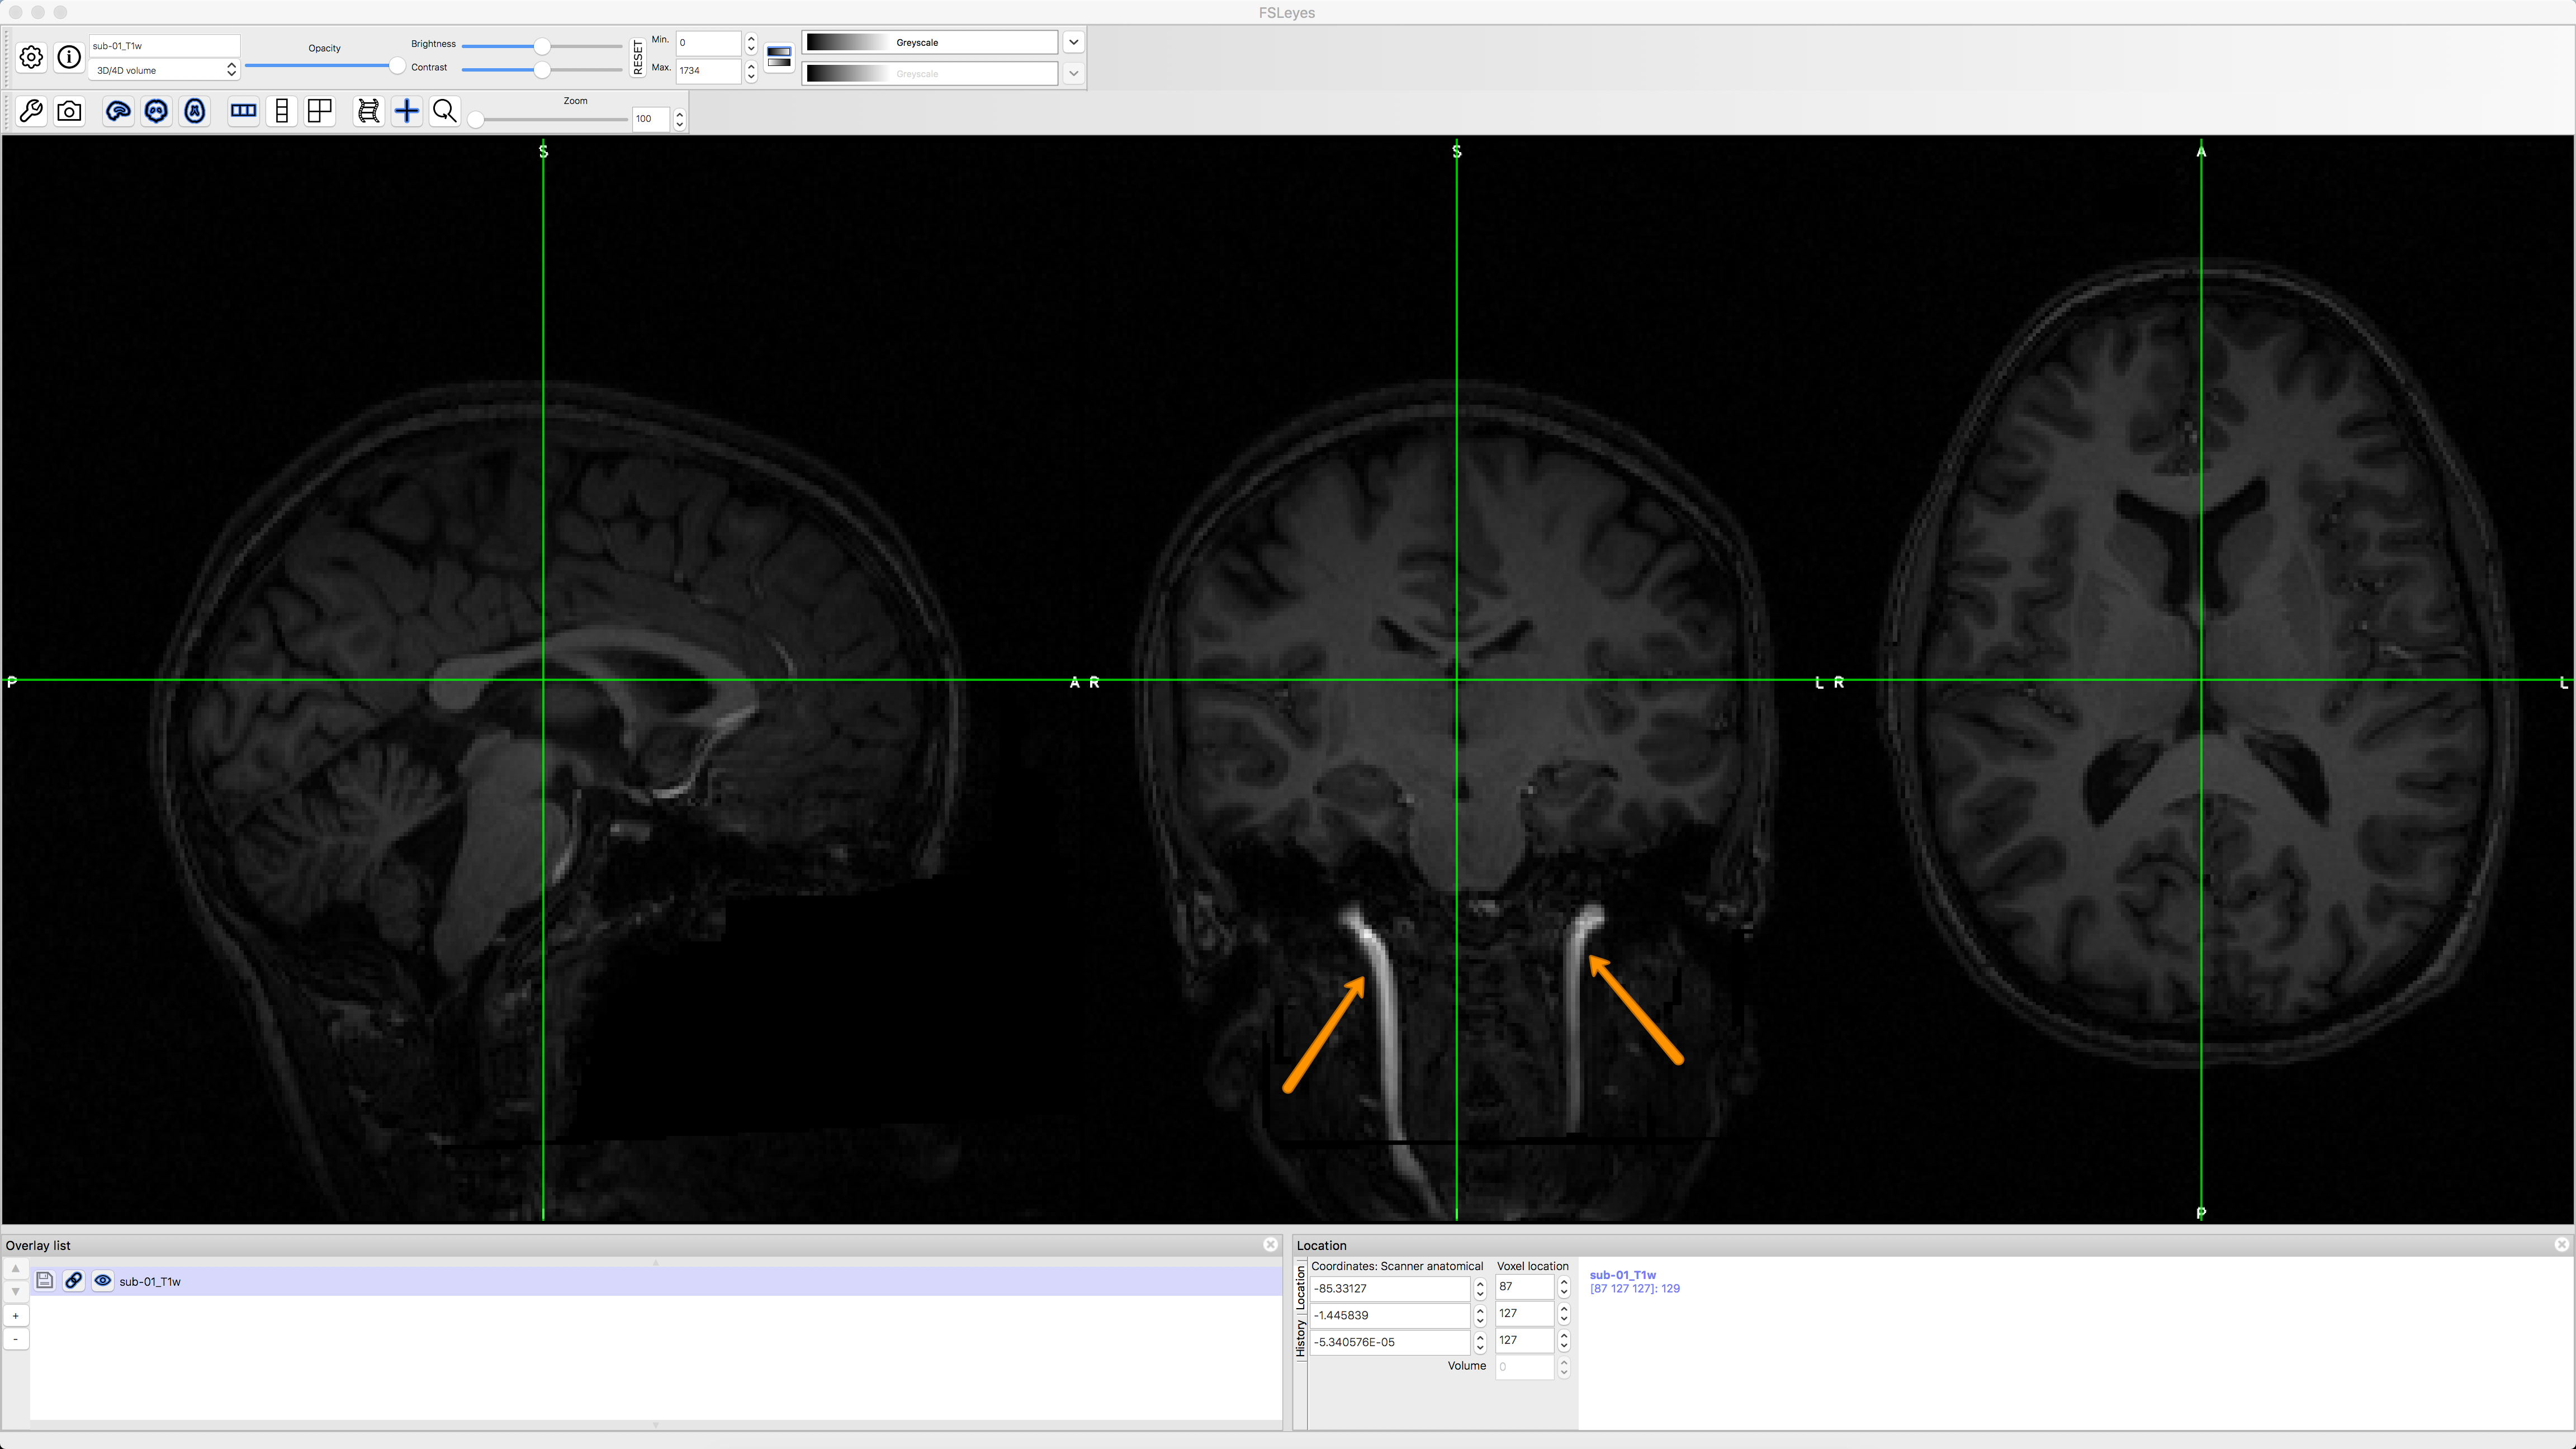Image resolution: width=2576 pixels, height=1449 pixels.
Task: Close the Overlay list panel
Action: (x=1270, y=1244)
